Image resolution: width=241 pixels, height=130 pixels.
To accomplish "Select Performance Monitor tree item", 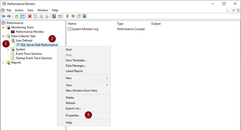I will coord(30,32).
